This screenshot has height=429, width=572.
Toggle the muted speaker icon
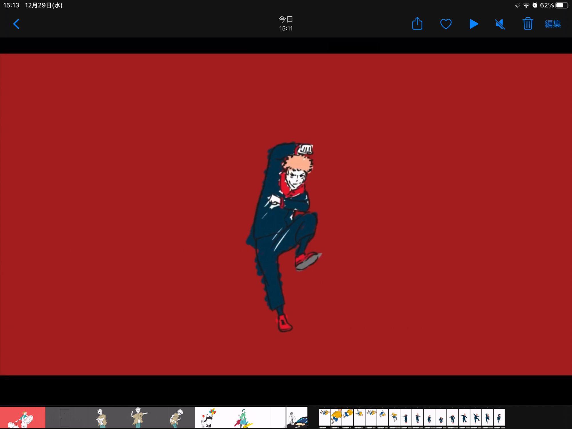(x=500, y=24)
